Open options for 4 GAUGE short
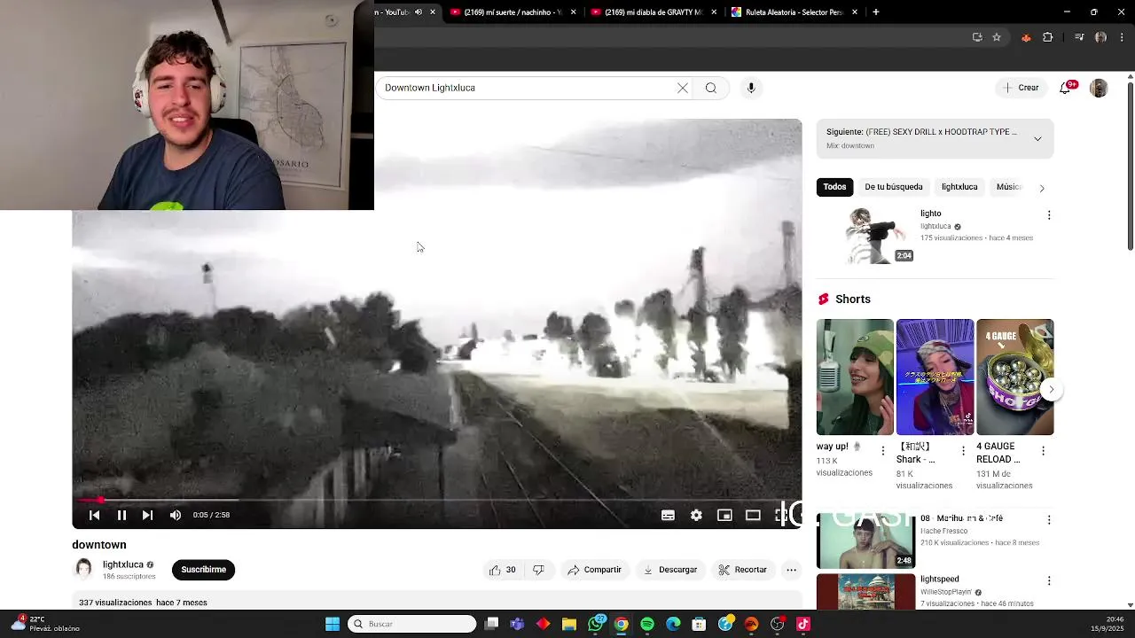 click(1043, 451)
